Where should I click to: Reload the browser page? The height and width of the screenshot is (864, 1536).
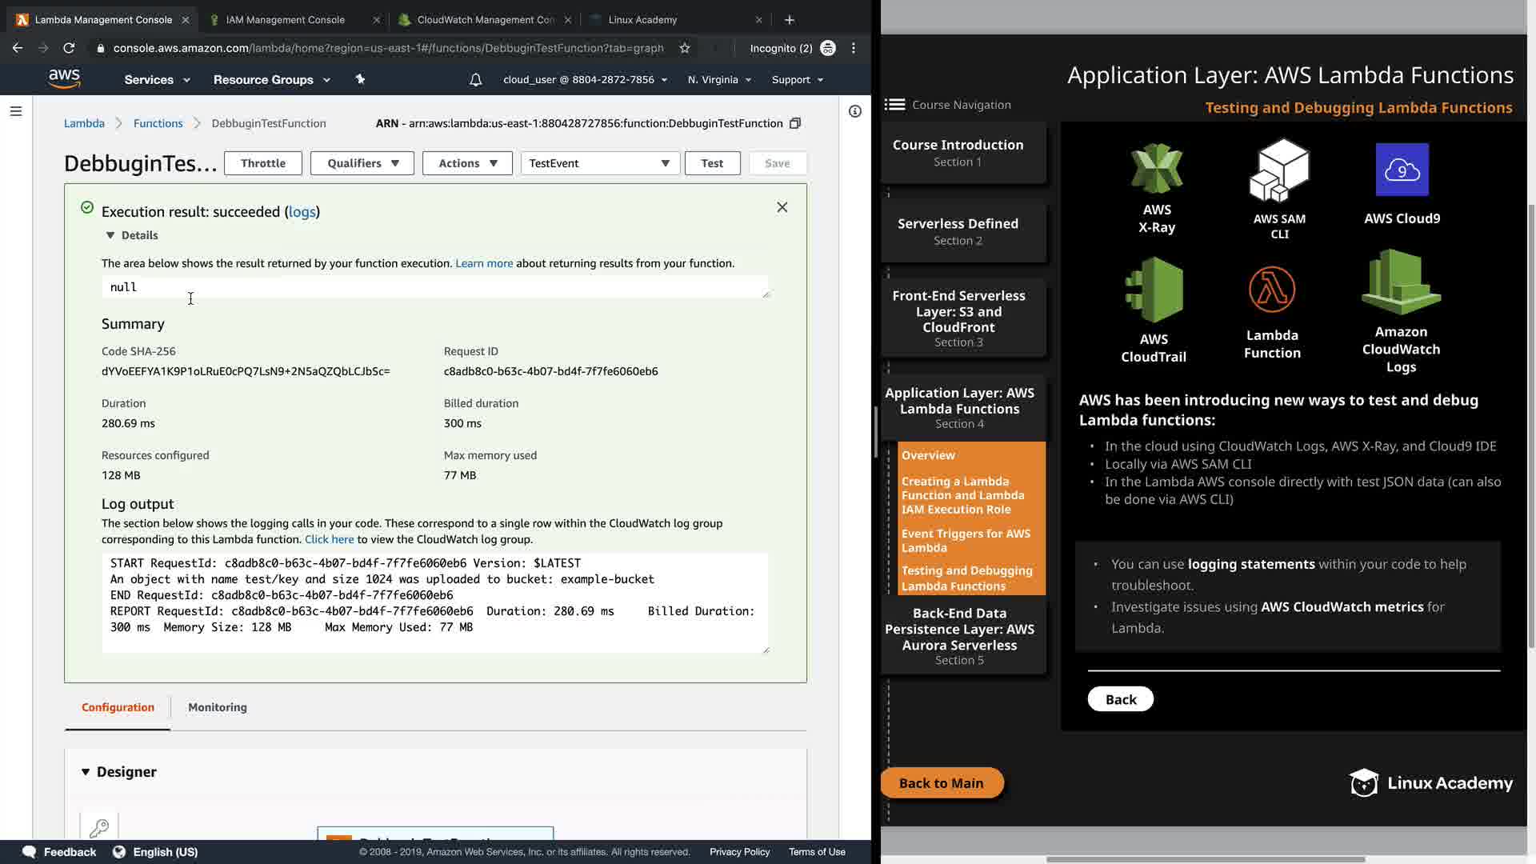coord(69,48)
